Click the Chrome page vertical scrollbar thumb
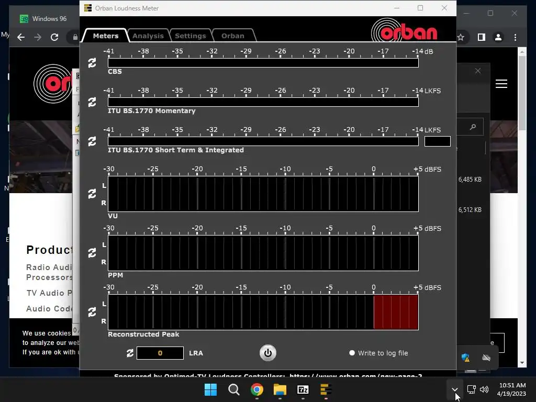Screen dimensions: 536x402 click(x=522, y=93)
